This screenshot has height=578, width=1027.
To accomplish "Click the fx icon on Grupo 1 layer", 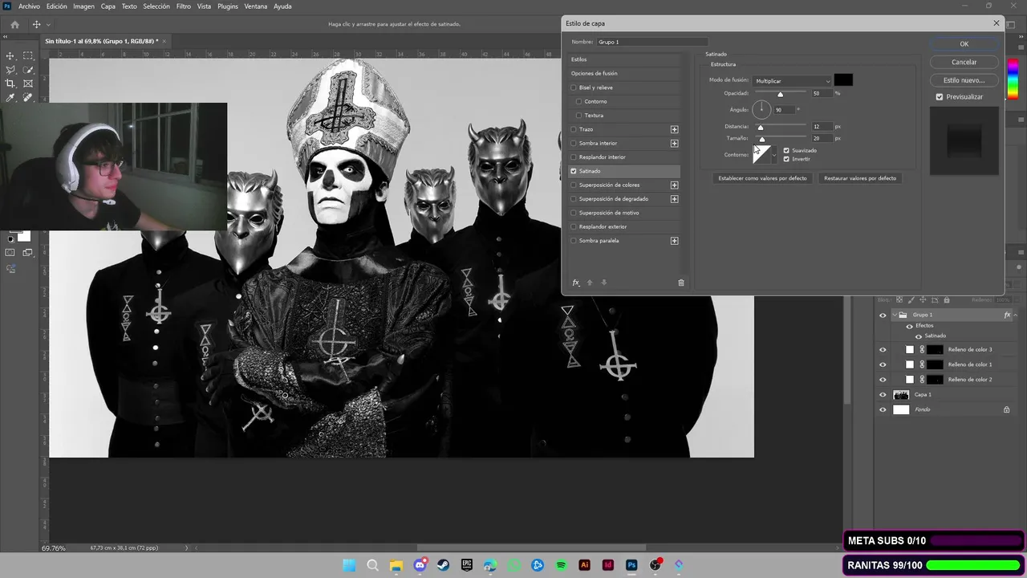I will (1007, 315).
